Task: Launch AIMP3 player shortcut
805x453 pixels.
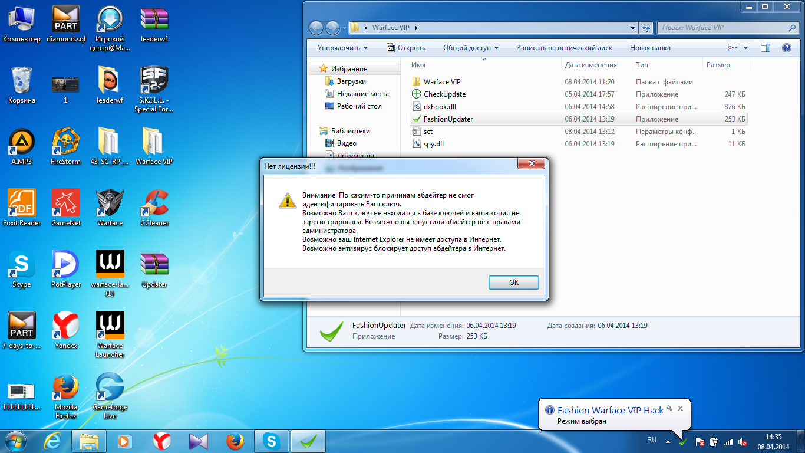Action: (22, 147)
